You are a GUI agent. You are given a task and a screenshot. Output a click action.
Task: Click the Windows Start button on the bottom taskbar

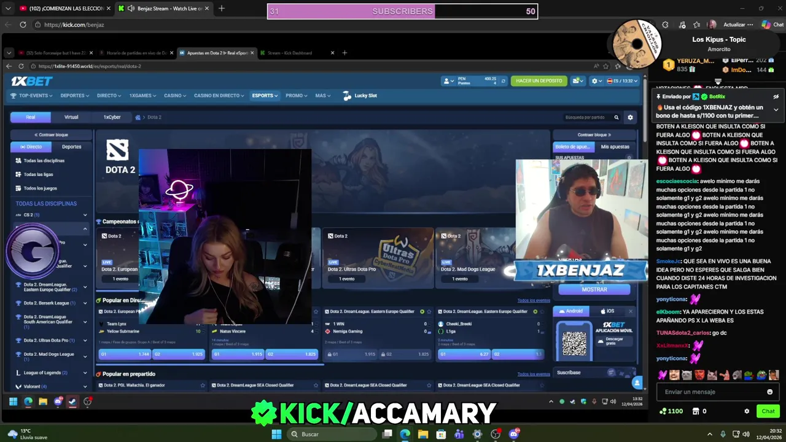coord(276,434)
